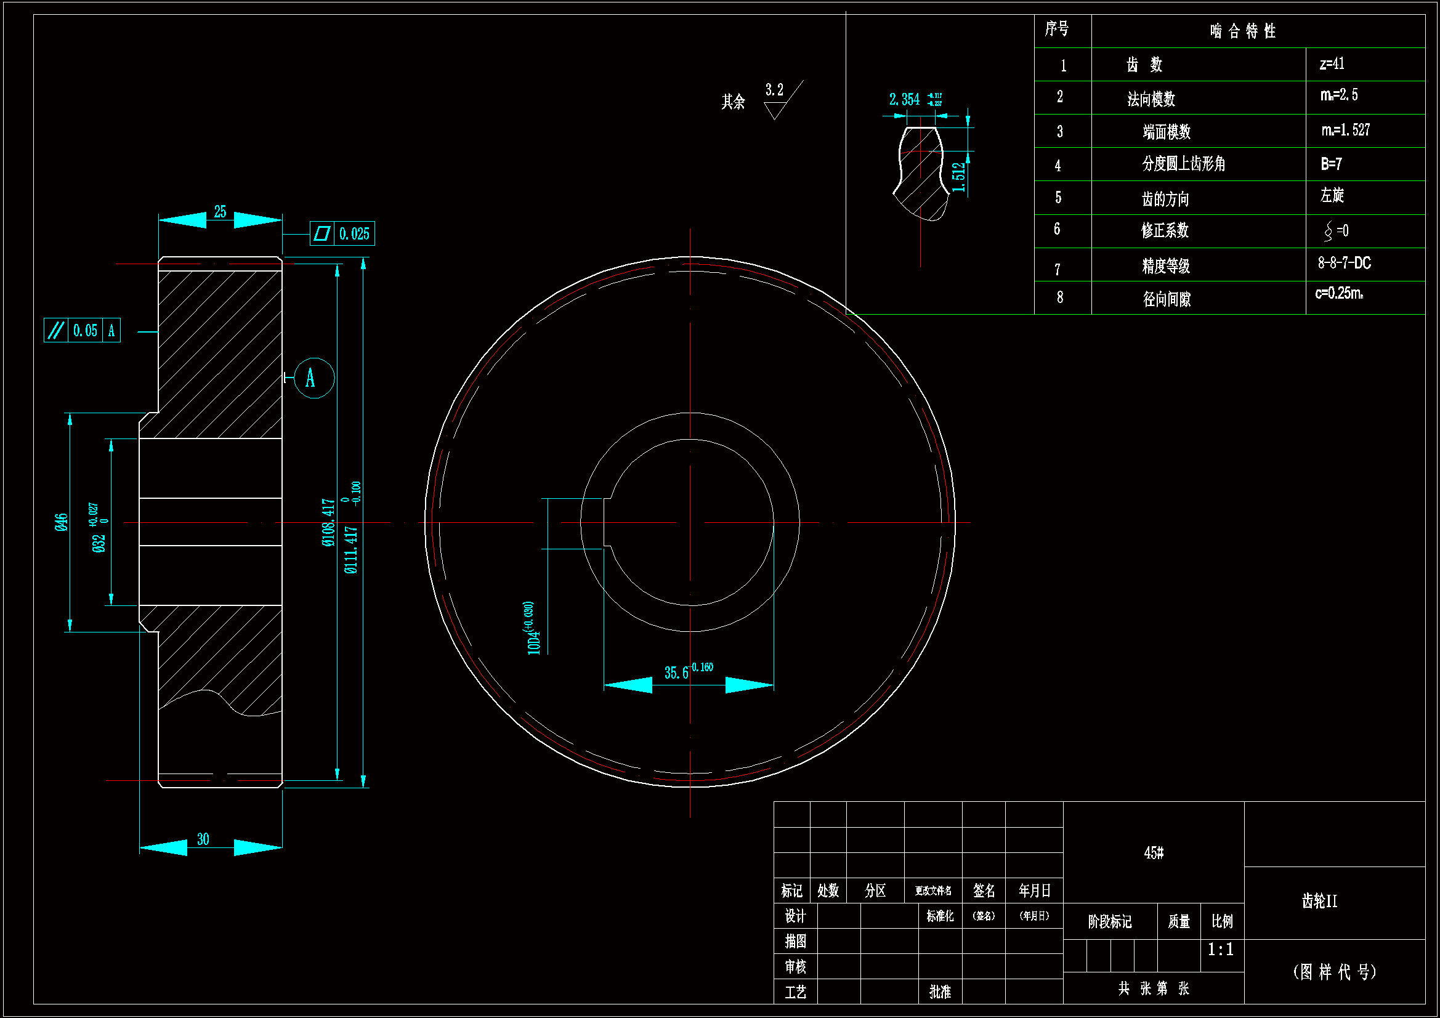Select the 1:1 scale value cell
The width and height of the screenshot is (1440, 1018).
coord(1221,950)
